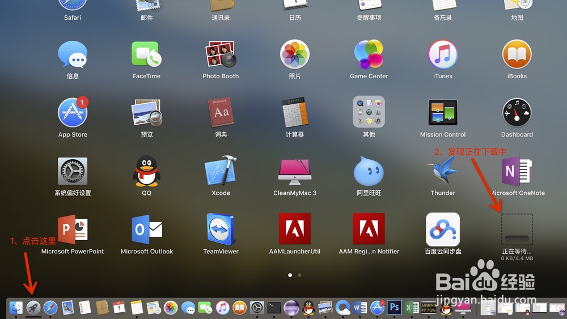Open the Calculator (计算器) app

click(x=295, y=112)
